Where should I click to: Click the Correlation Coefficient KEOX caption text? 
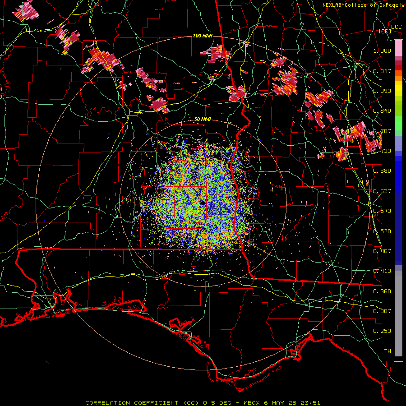(x=203, y=403)
